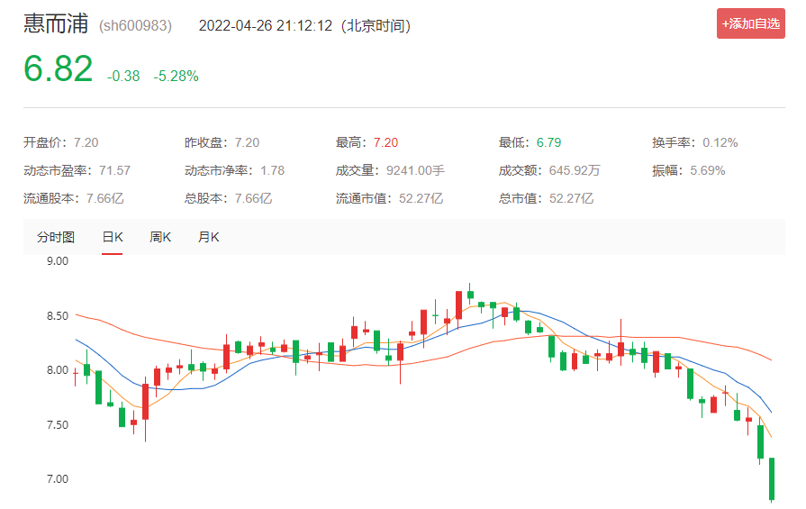This screenshot has width=806, height=509.
Task: Click the 成交额 value 645.92万
Action: pyautogui.click(x=568, y=170)
